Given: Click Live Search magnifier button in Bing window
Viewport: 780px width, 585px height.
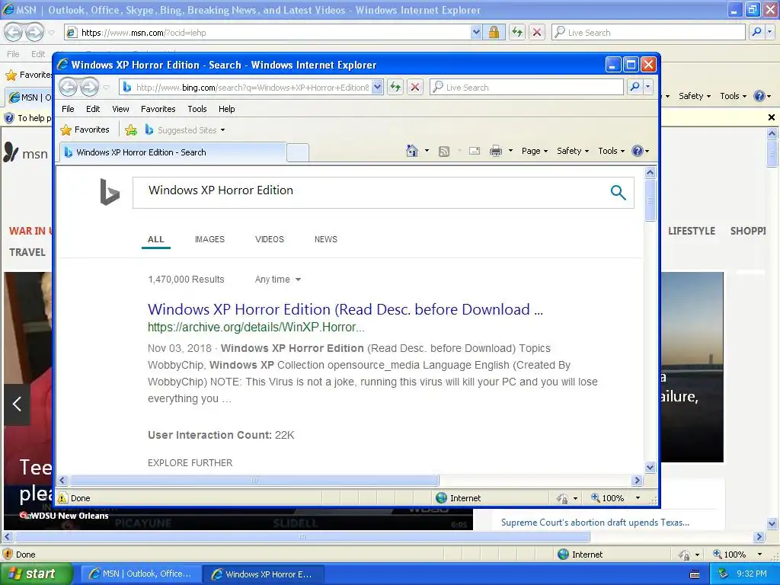Looking at the screenshot, I should (635, 87).
